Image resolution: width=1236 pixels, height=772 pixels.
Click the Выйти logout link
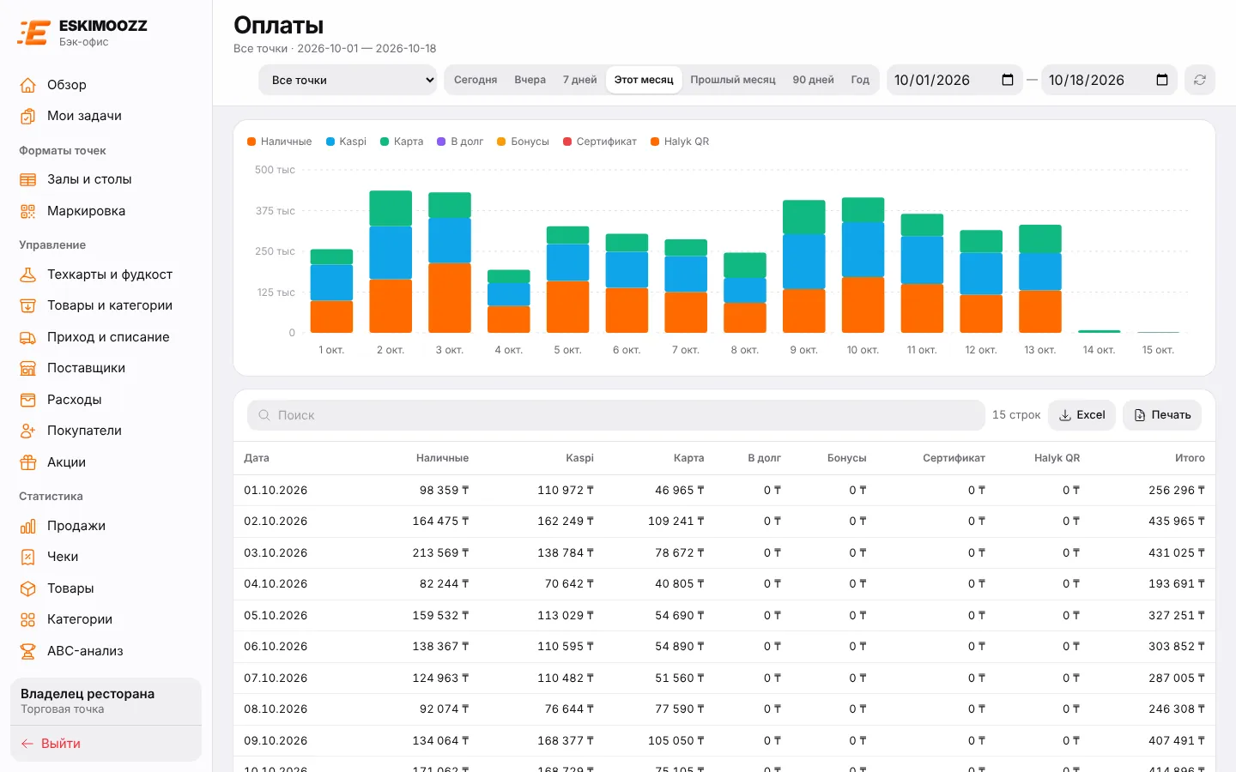point(51,744)
